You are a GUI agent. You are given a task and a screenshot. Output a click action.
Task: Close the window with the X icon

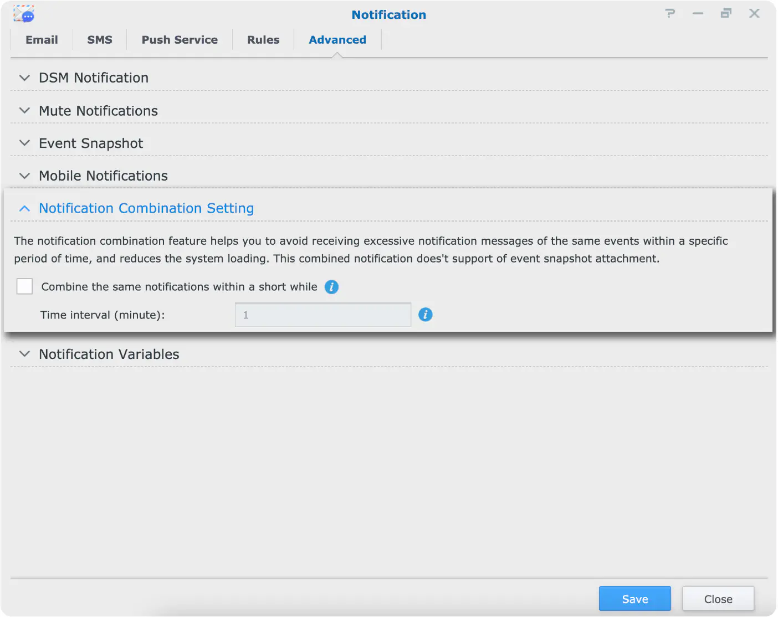754,13
